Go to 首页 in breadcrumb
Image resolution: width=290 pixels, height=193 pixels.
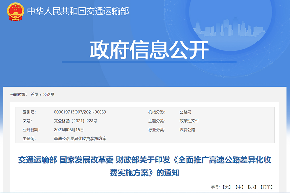34,95
